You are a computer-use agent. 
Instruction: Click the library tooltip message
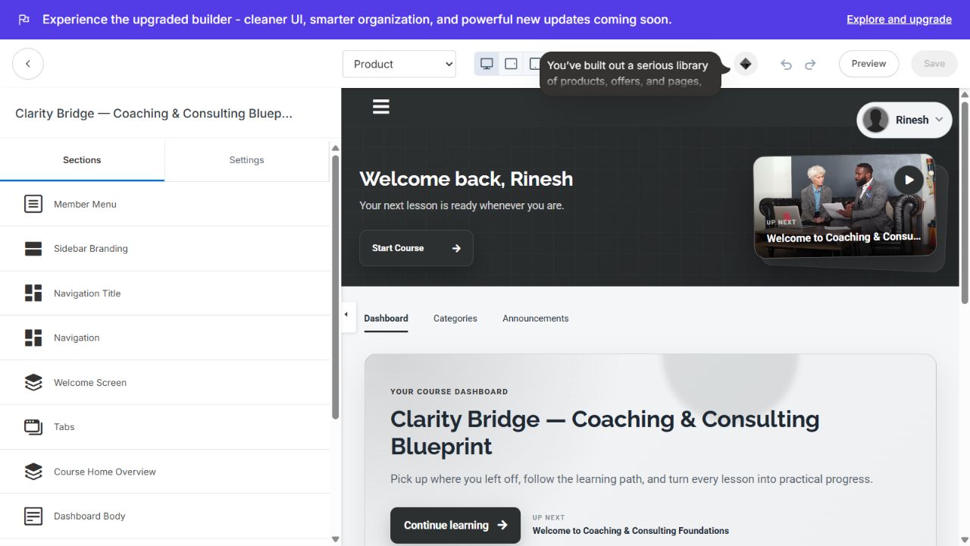[630, 74]
